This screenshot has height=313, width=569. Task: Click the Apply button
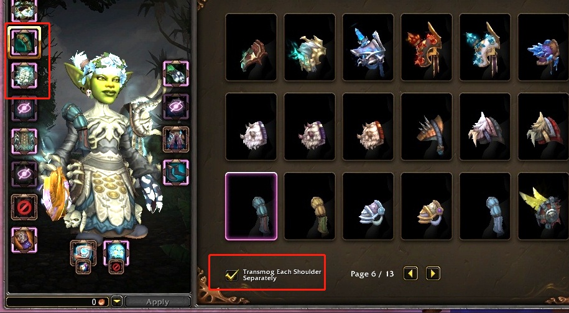pos(157,301)
